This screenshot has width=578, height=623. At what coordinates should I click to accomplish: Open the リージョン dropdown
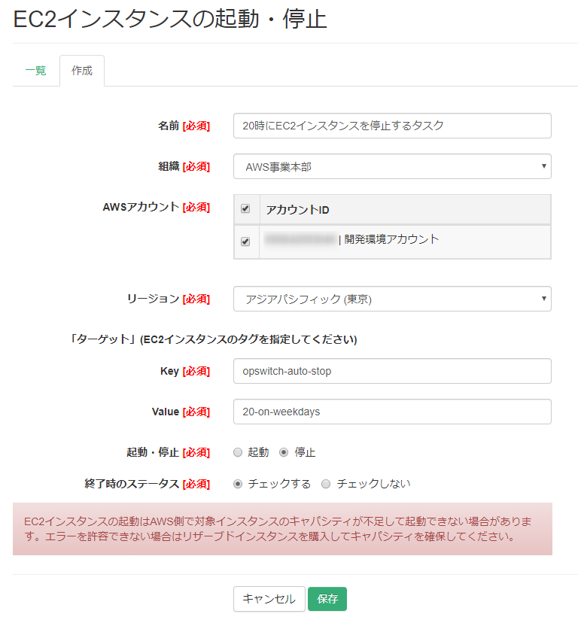(x=391, y=299)
